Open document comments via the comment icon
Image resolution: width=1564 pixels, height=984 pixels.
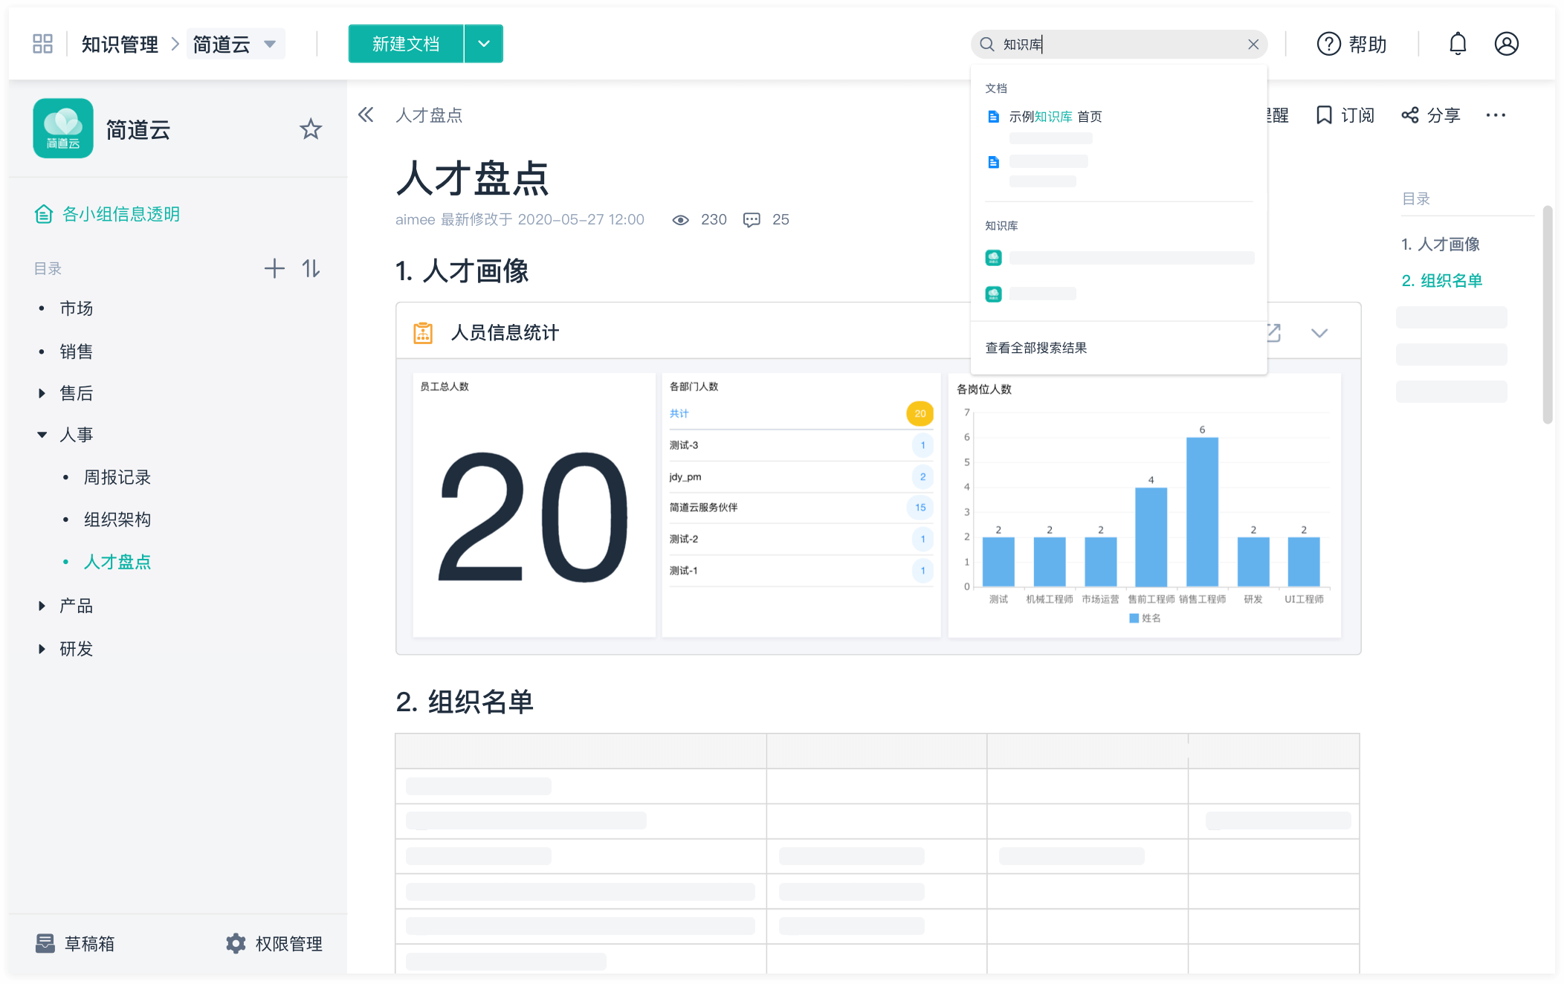click(752, 219)
